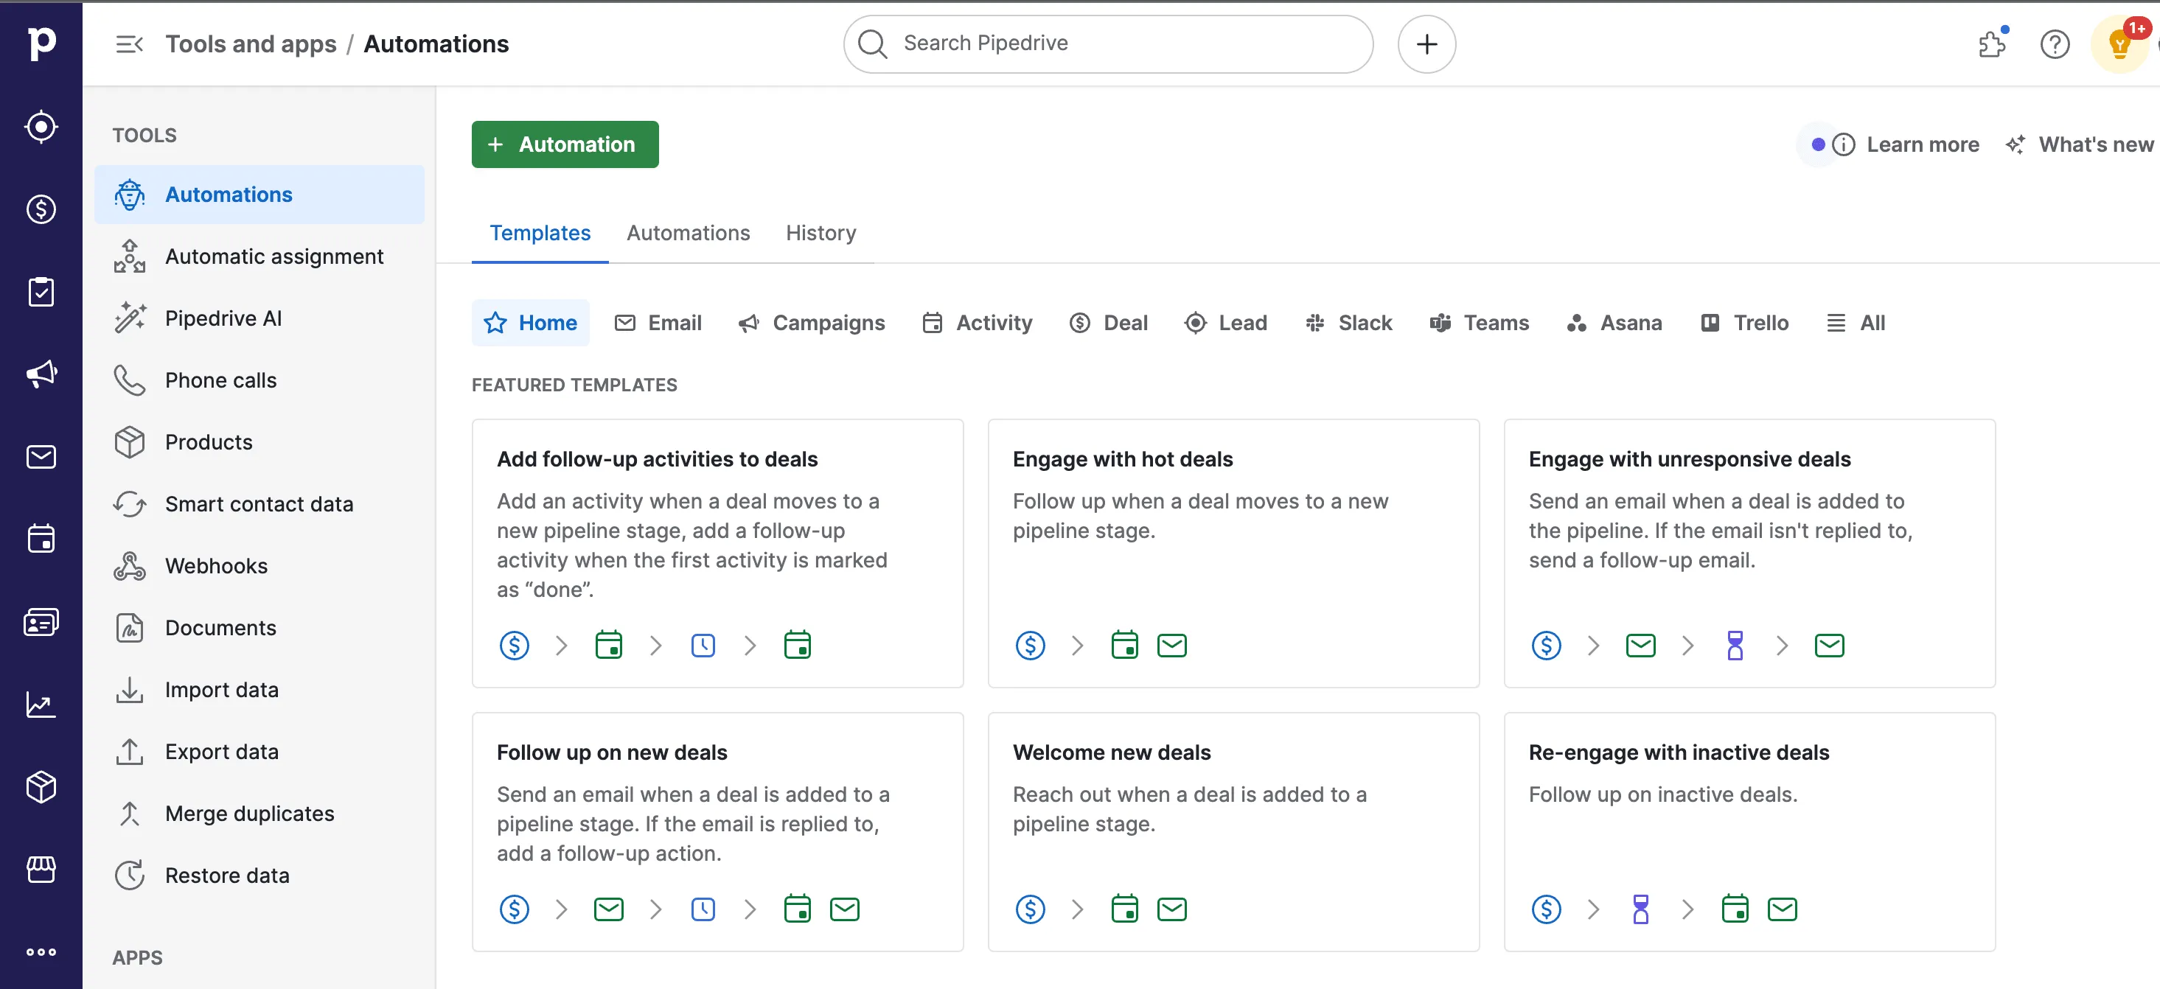Open Contacts card icon in left nav bar

[x=41, y=622]
